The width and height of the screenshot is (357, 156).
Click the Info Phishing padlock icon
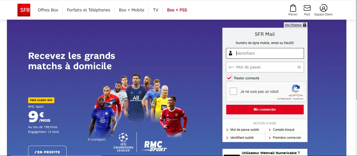305,25
